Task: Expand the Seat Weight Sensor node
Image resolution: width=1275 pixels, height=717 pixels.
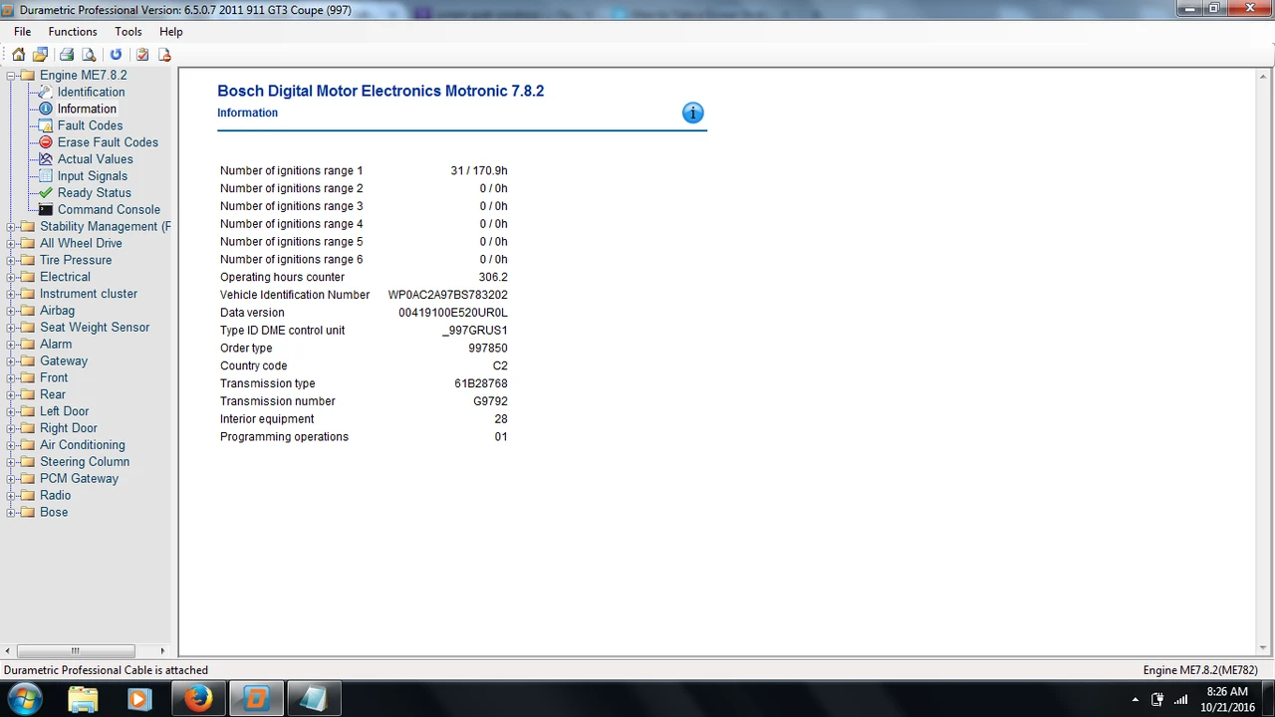Action: coord(11,328)
